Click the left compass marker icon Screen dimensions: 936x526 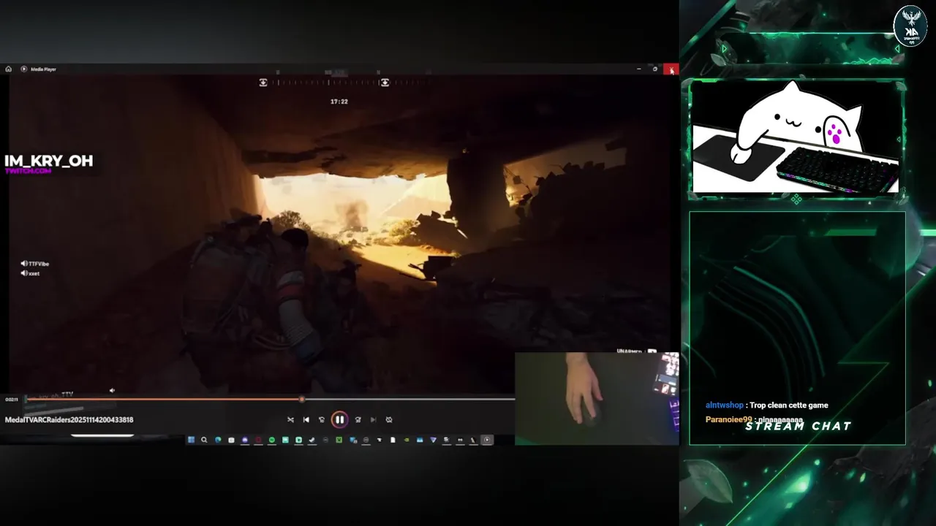(263, 83)
